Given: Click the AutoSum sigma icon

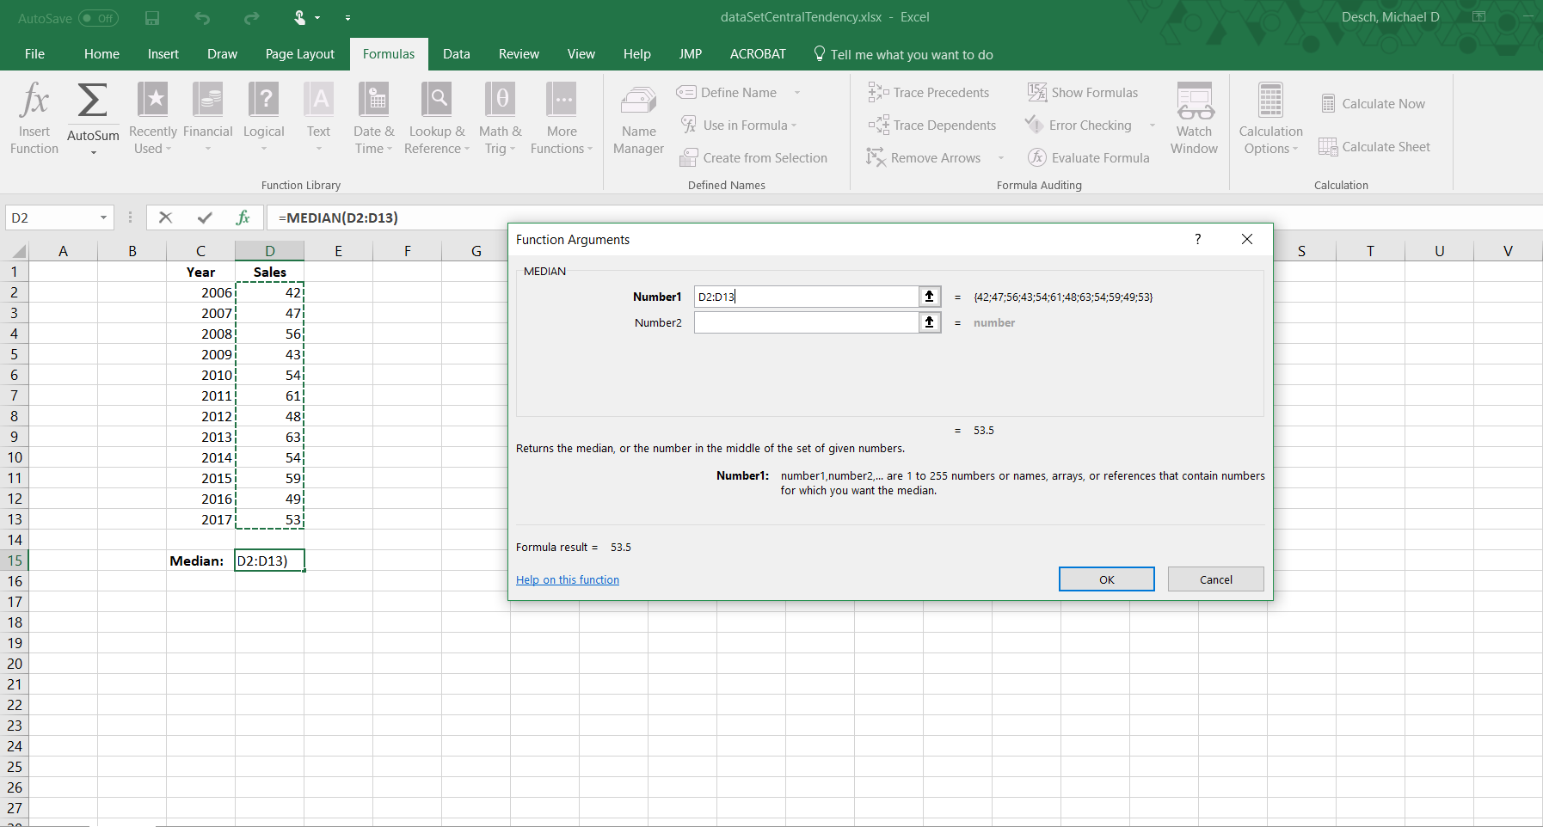Looking at the screenshot, I should coord(93,101).
